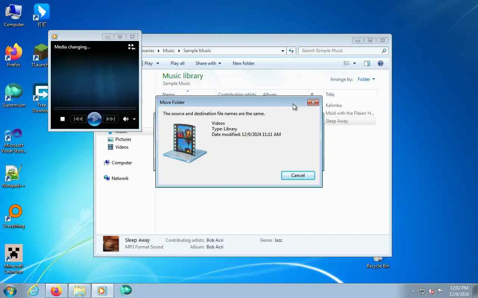Open Supermium from the taskbar
478x298 pixels.
click(x=126, y=290)
